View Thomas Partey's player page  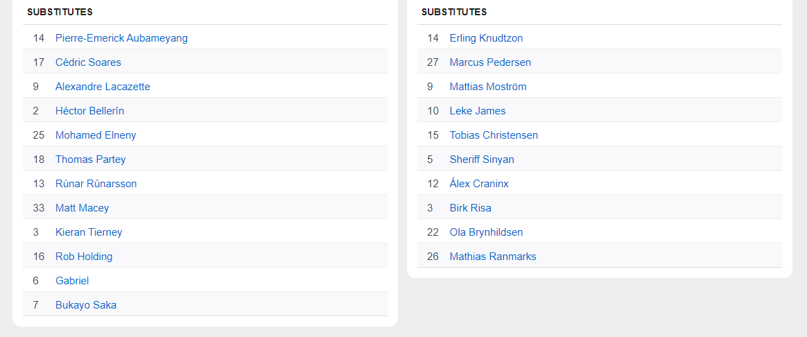pos(90,159)
